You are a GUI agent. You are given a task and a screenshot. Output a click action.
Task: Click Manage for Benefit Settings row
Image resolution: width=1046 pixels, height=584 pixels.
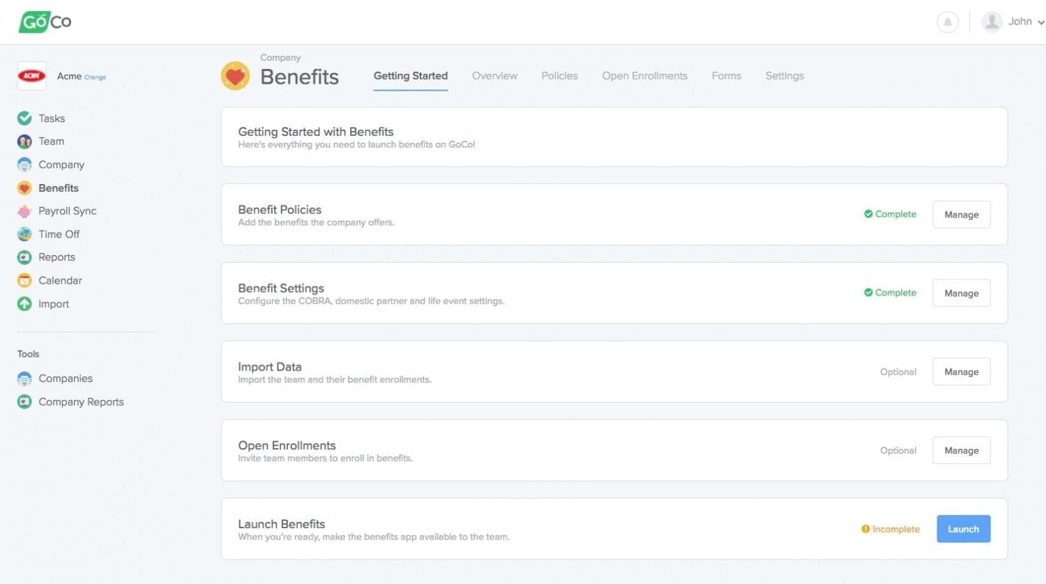tap(961, 293)
